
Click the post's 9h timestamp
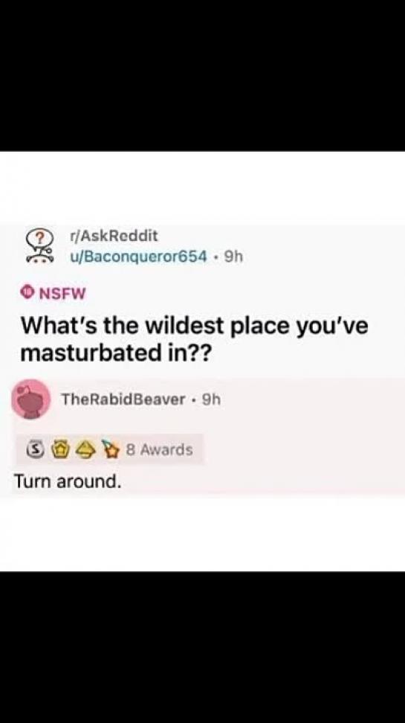[233, 257]
